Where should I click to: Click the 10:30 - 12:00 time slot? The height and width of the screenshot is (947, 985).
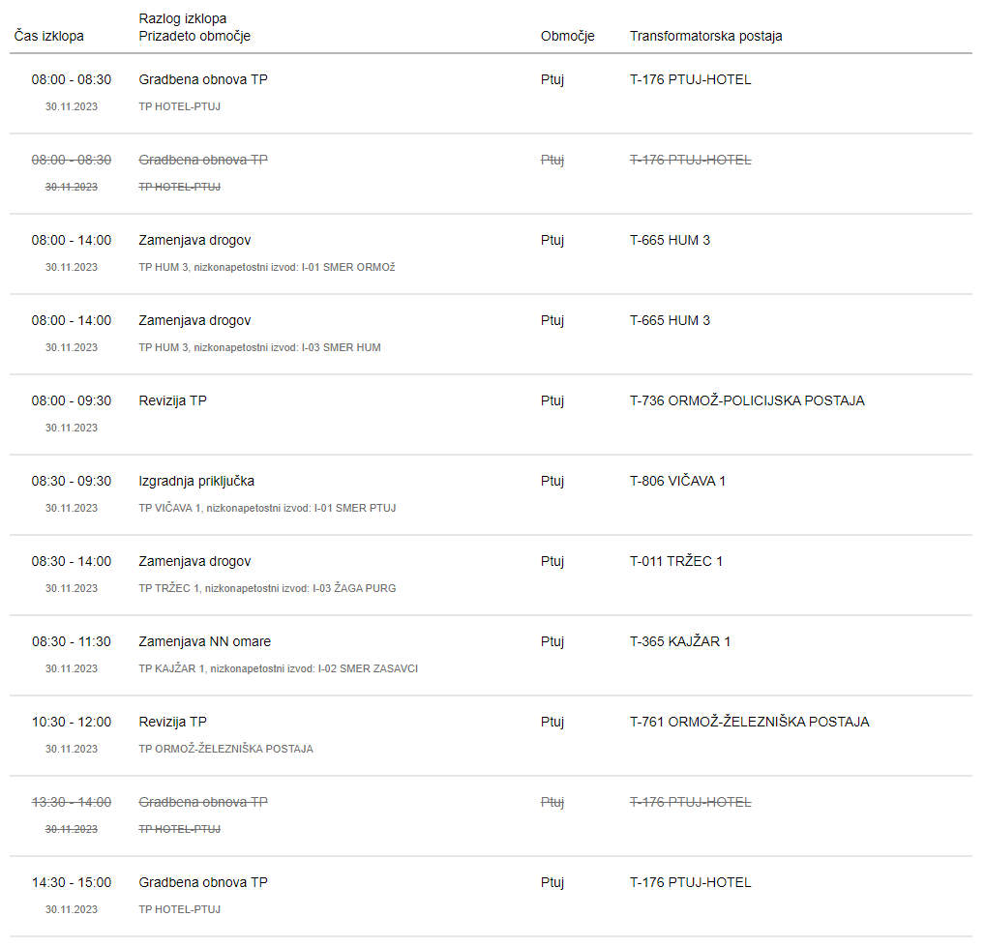(x=72, y=723)
